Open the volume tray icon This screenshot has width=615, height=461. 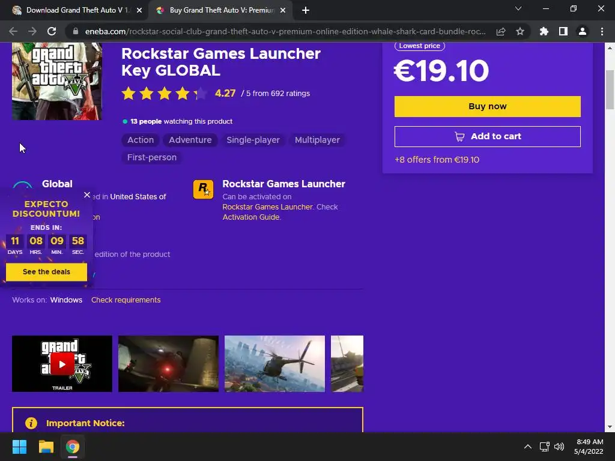559,447
